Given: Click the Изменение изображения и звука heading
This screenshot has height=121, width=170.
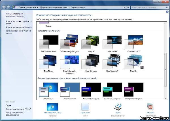Looking at the screenshot, I should 64,15.
